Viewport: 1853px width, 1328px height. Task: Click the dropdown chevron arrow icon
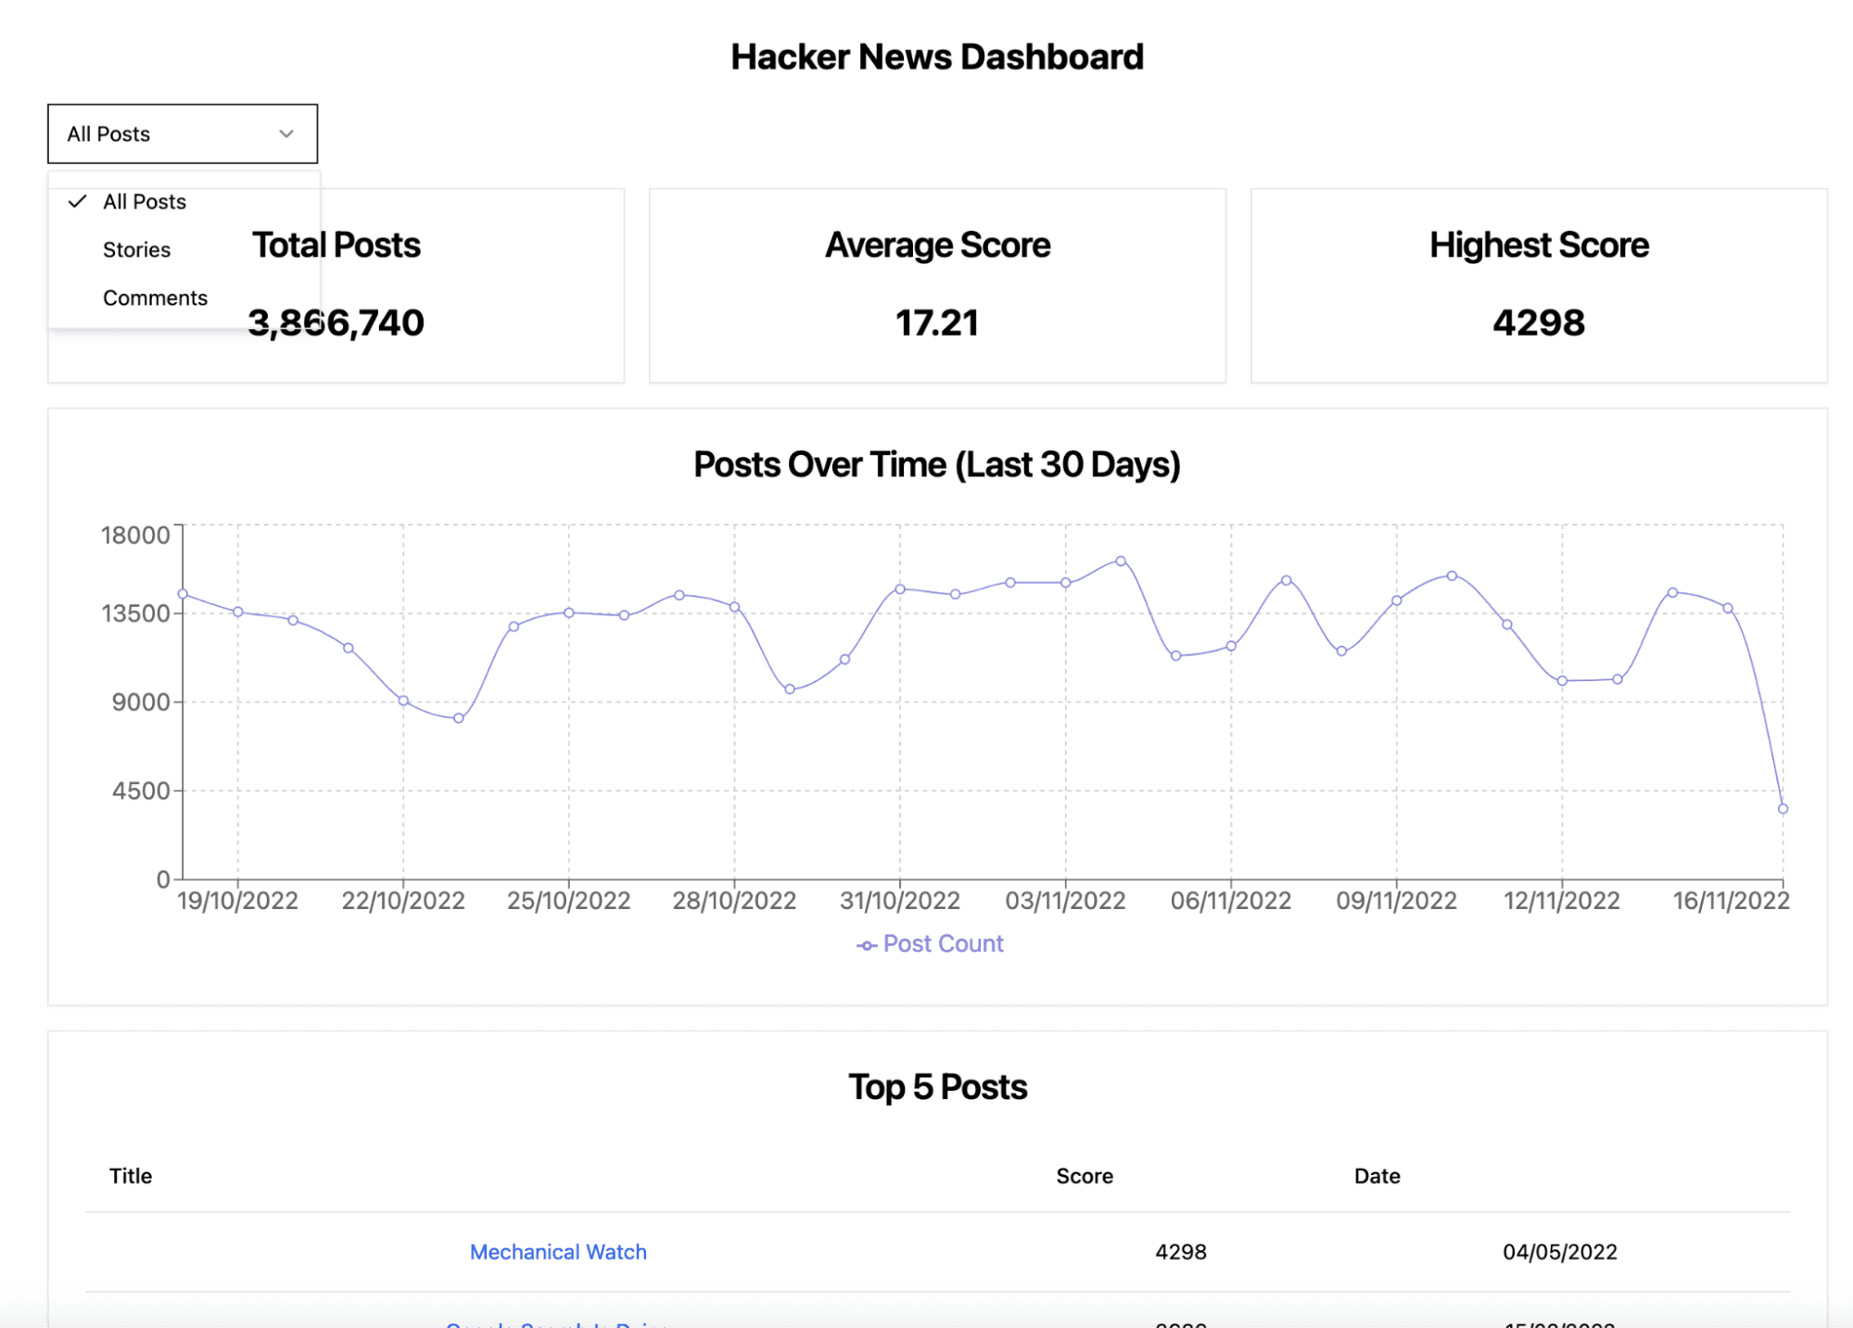tap(286, 133)
